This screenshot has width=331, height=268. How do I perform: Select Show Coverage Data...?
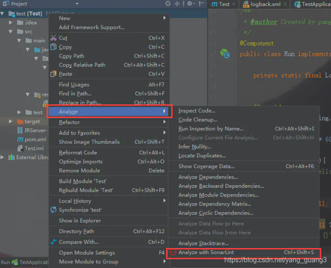[244, 166]
